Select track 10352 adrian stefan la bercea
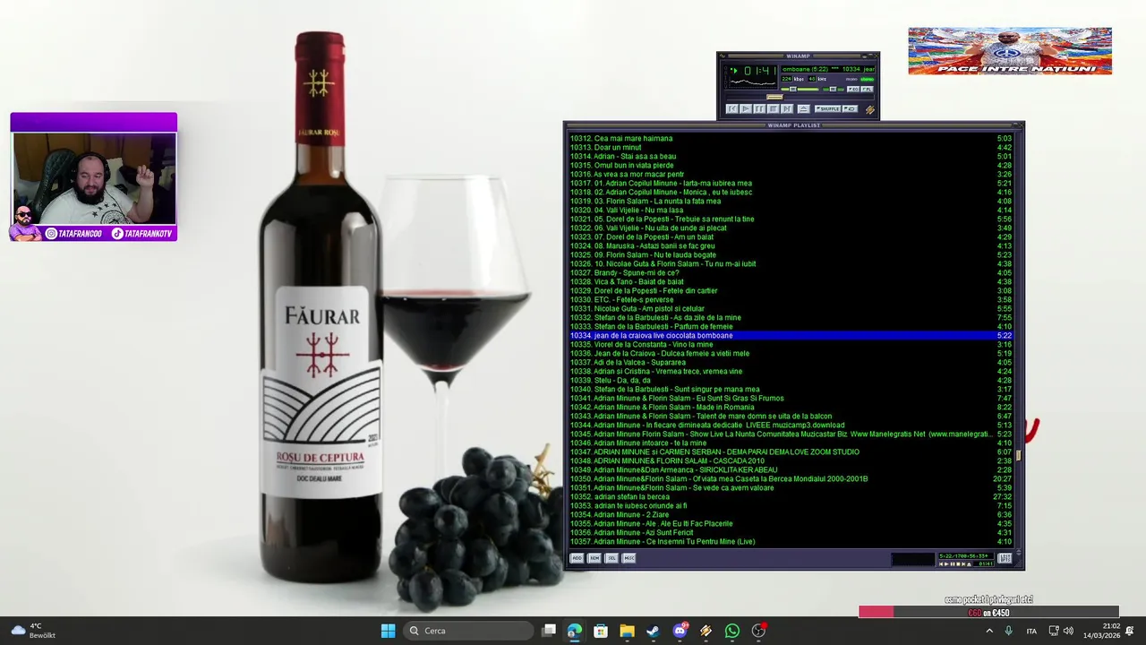1146x645 pixels. pyautogui.click(x=791, y=497)
